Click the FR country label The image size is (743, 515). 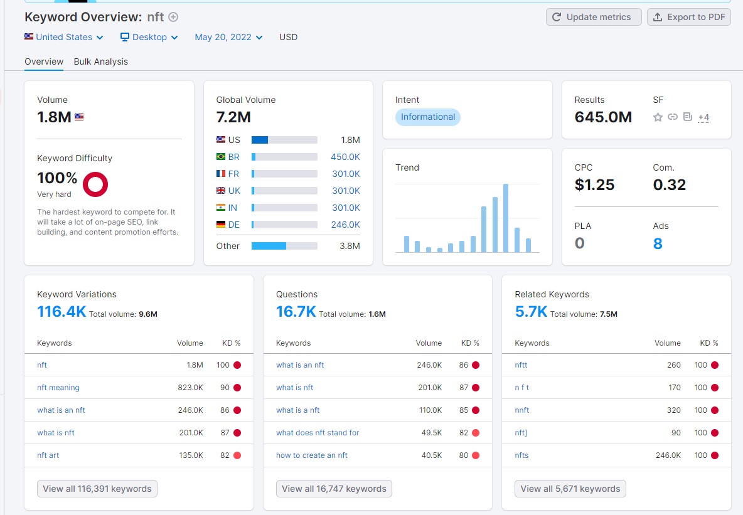click(233, 174)
